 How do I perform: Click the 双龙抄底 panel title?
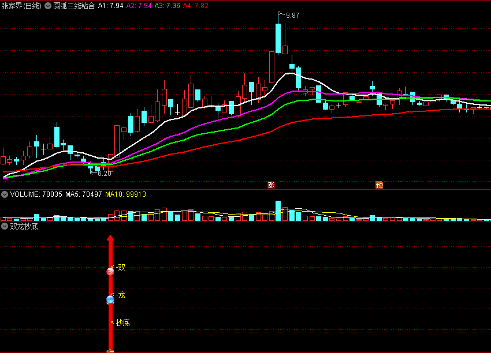coord(24,226)
